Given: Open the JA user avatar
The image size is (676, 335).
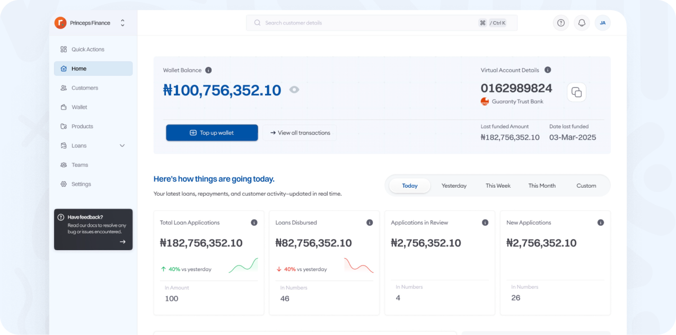Looking at the screenshot, I should point(603,23).
